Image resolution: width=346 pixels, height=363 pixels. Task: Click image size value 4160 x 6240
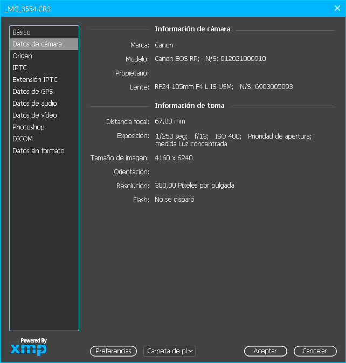pos(174,158)
